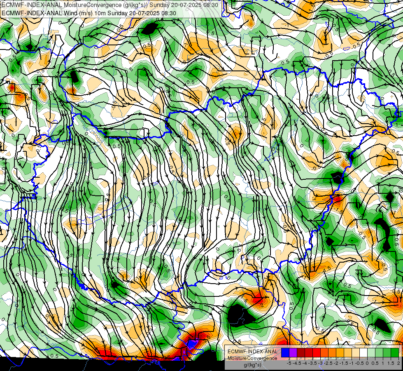Click the '-0.5' legend scale value

(359, 363)
